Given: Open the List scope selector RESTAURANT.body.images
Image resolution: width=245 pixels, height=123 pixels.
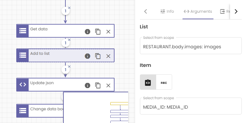Looking at the screenshot, I should point(191,46).
